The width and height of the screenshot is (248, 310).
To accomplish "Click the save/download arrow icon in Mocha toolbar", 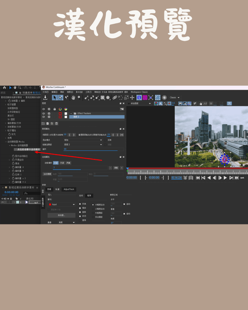I will (45, 97).
